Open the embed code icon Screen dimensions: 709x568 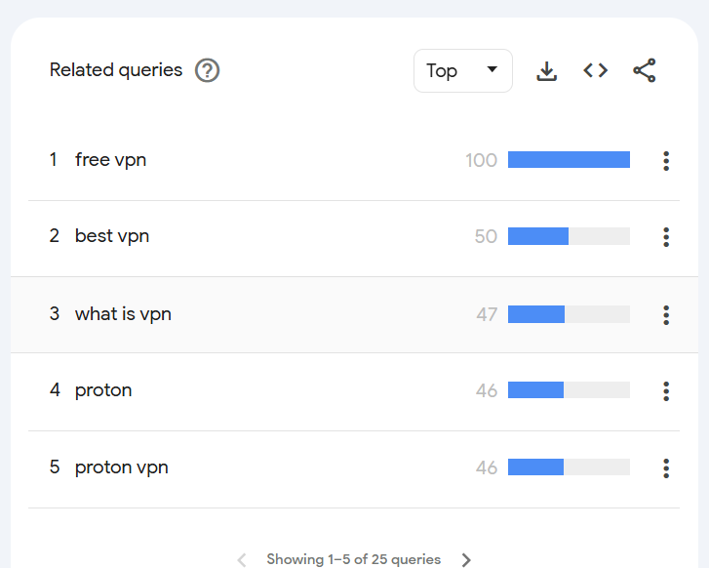click(596, 70)
